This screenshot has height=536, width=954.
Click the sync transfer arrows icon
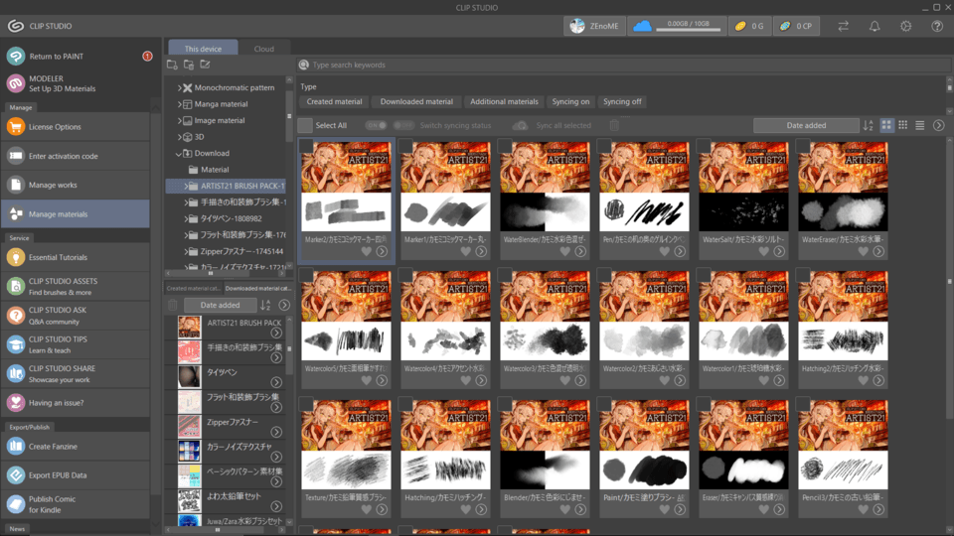tap(844, 26)
